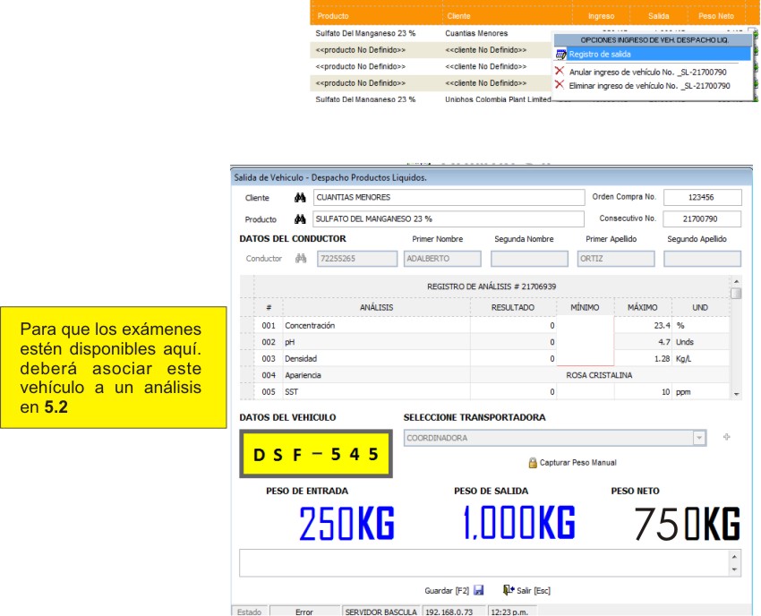The image size is (761, 616).
Task: Click the observations text box scroll-up arrow
Action: pyautogui.click(x=734, y=557)
